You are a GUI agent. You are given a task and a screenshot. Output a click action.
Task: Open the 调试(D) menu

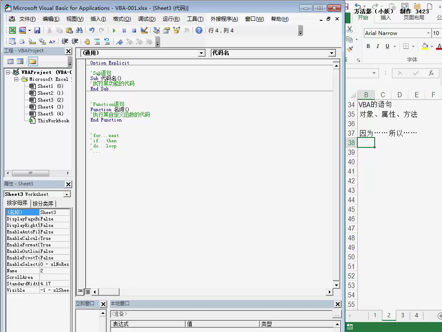[147, 19]
